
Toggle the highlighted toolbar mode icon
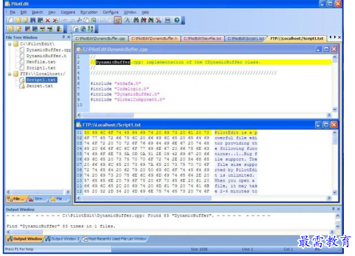click(117, 20)
